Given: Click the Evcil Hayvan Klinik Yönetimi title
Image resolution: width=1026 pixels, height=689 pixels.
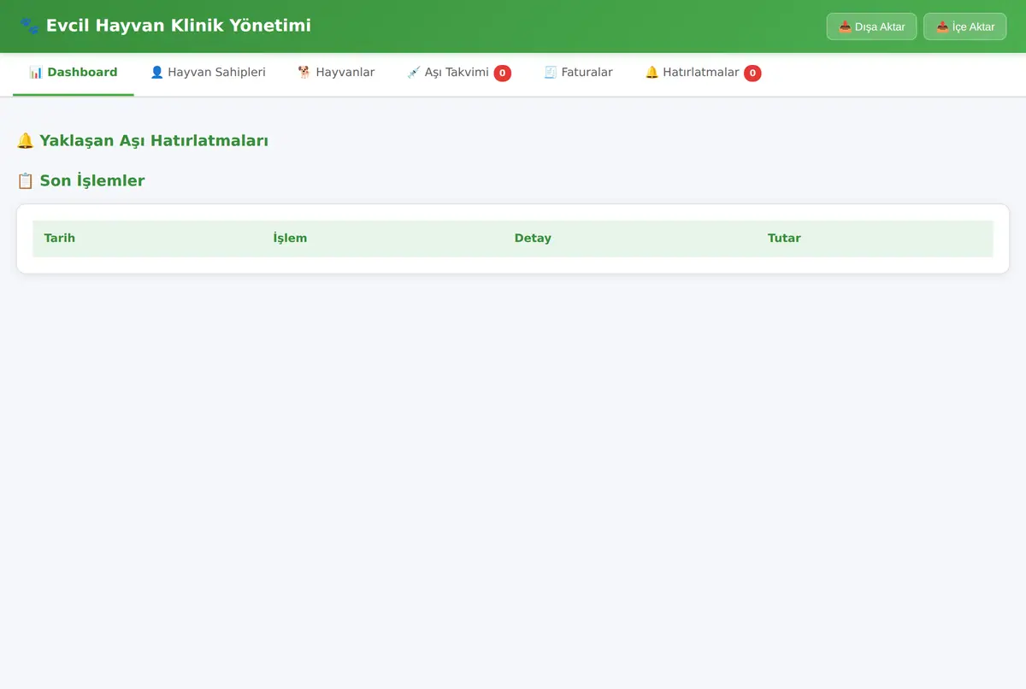Looking at the screenshot, I should tap(179, 26).
